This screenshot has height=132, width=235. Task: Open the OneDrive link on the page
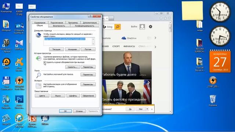129,38
